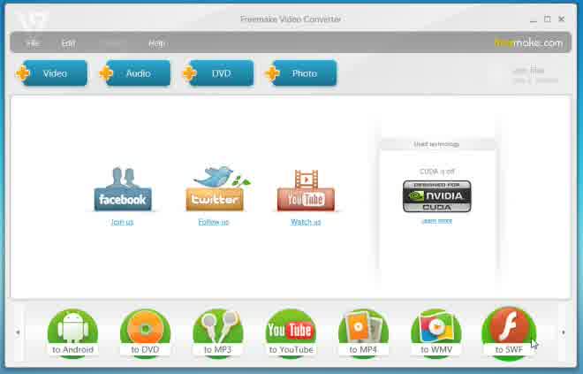
Task: Pick the 'to WMV' output format
Action: 436,333
